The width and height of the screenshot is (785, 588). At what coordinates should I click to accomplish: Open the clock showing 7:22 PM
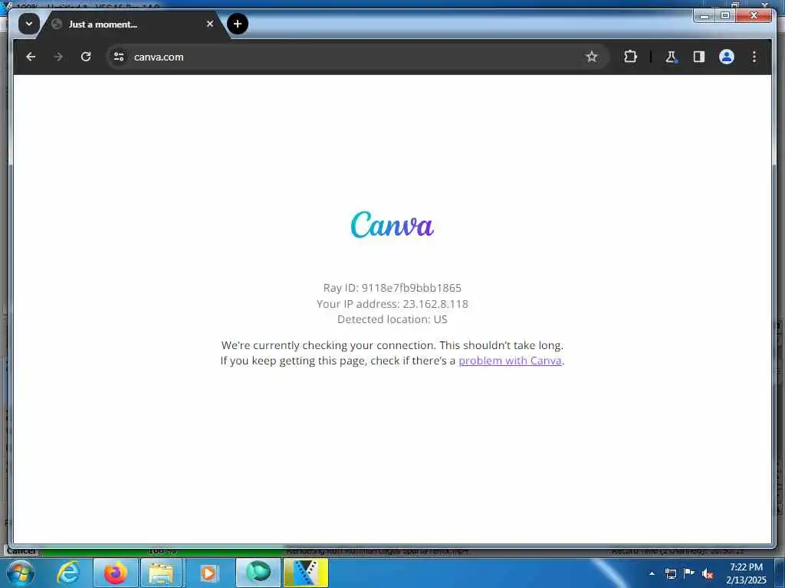[746, 573]
